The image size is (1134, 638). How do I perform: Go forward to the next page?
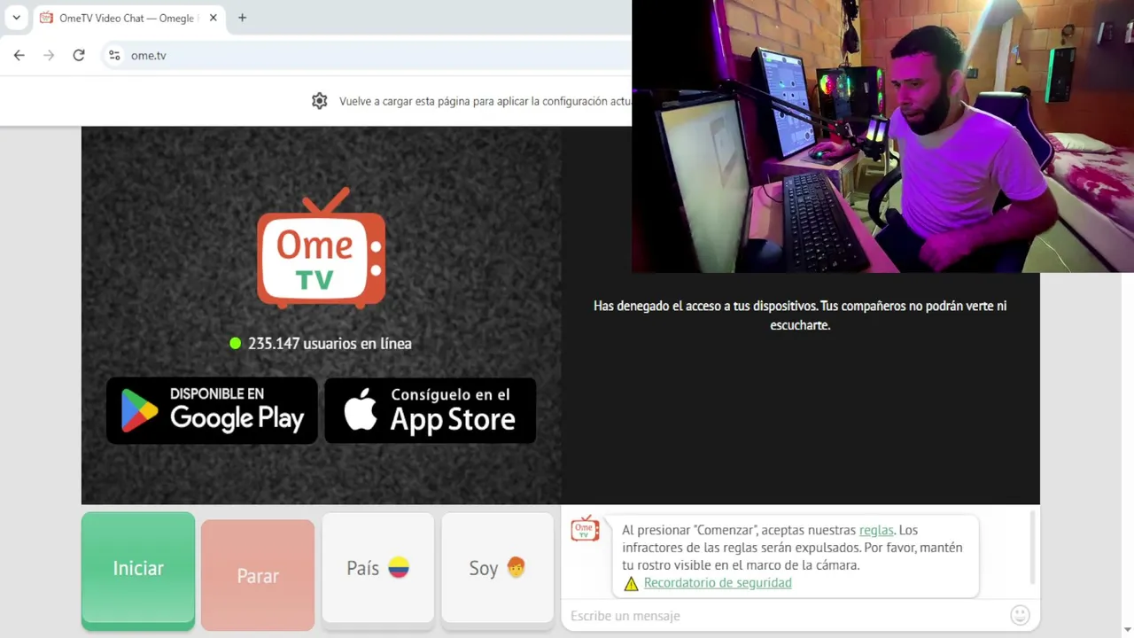(x=49, y=55)
